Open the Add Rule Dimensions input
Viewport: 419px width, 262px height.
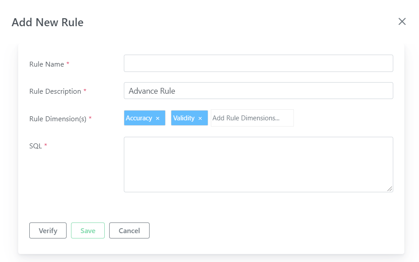(x=252, y=118)
